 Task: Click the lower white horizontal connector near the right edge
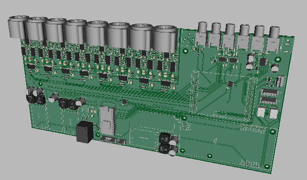[269, 100]
